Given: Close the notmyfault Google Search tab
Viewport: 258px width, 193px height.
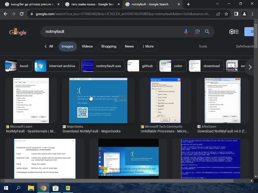Looking at the screenshot, I should 179,4.
